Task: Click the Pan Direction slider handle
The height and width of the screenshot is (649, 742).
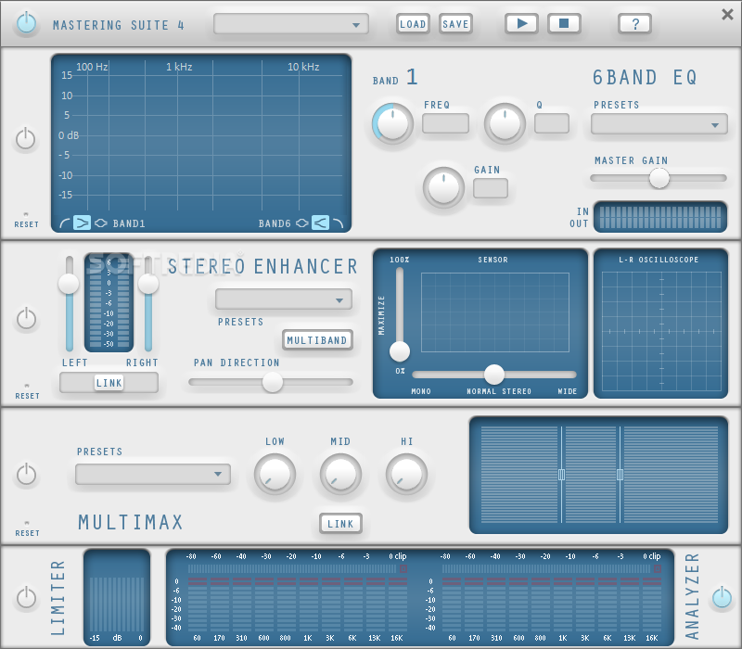Action: coord(273,382)
